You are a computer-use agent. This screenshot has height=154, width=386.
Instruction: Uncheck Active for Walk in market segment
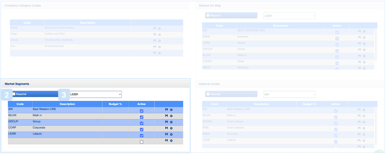point(142,117)
